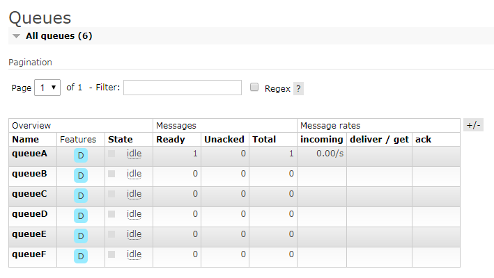Image resolution: width=494 pixels, height=278 pixels.
Task: Click the durable D badge for queueD
Action: (81, 216)
